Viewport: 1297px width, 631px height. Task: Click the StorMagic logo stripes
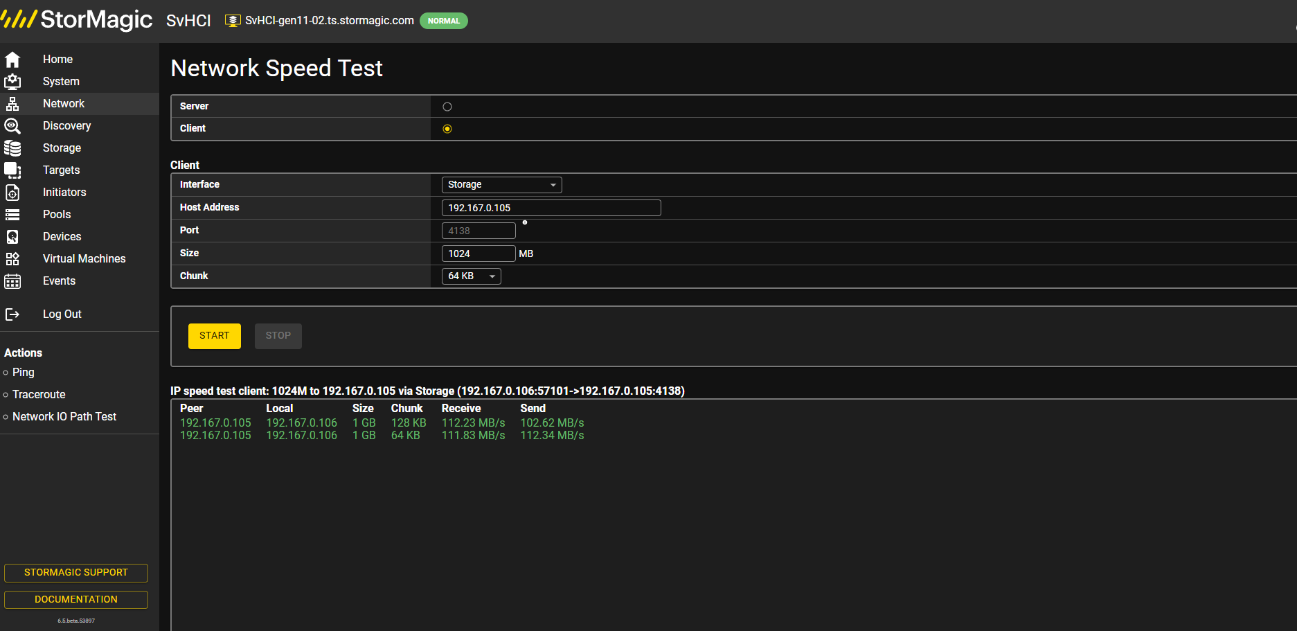(x=19, y=19)
